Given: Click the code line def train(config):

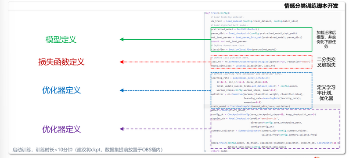Looking at the screenshot, I should click(x=218, y=13).
